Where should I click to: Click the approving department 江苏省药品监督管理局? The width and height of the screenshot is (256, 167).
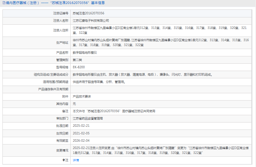coord(88,118)
